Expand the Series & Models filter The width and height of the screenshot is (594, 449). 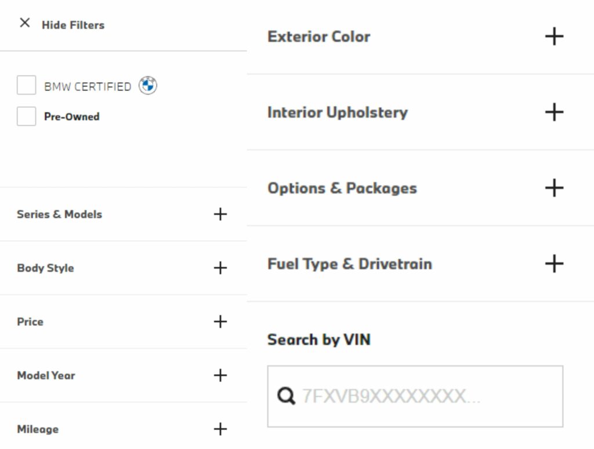(x=220, y=214)
